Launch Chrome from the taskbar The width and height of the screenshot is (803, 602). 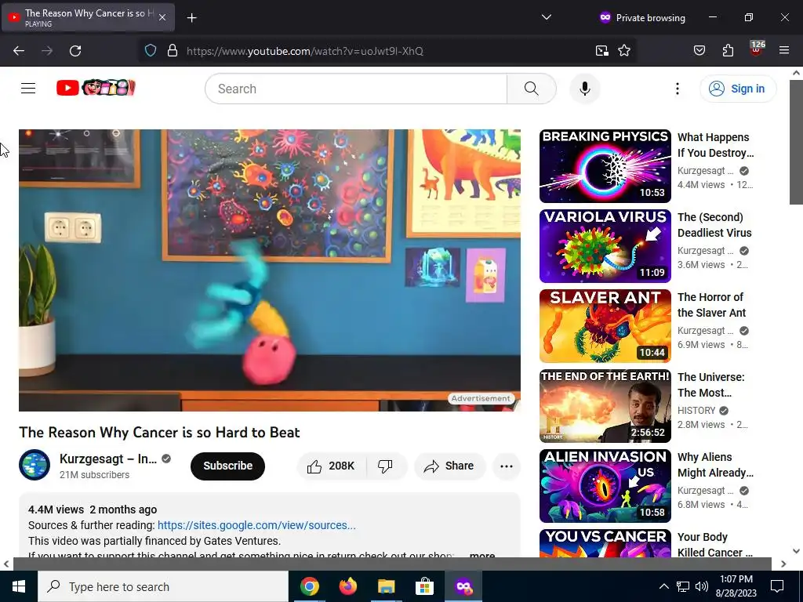[x=309, y=586]
